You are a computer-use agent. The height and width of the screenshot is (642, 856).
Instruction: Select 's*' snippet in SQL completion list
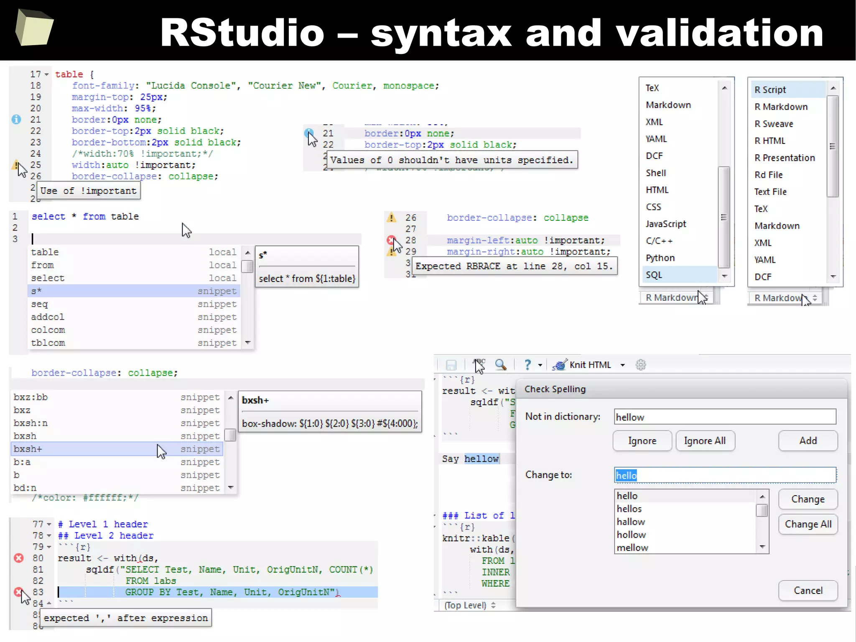(x=134, y=291)
